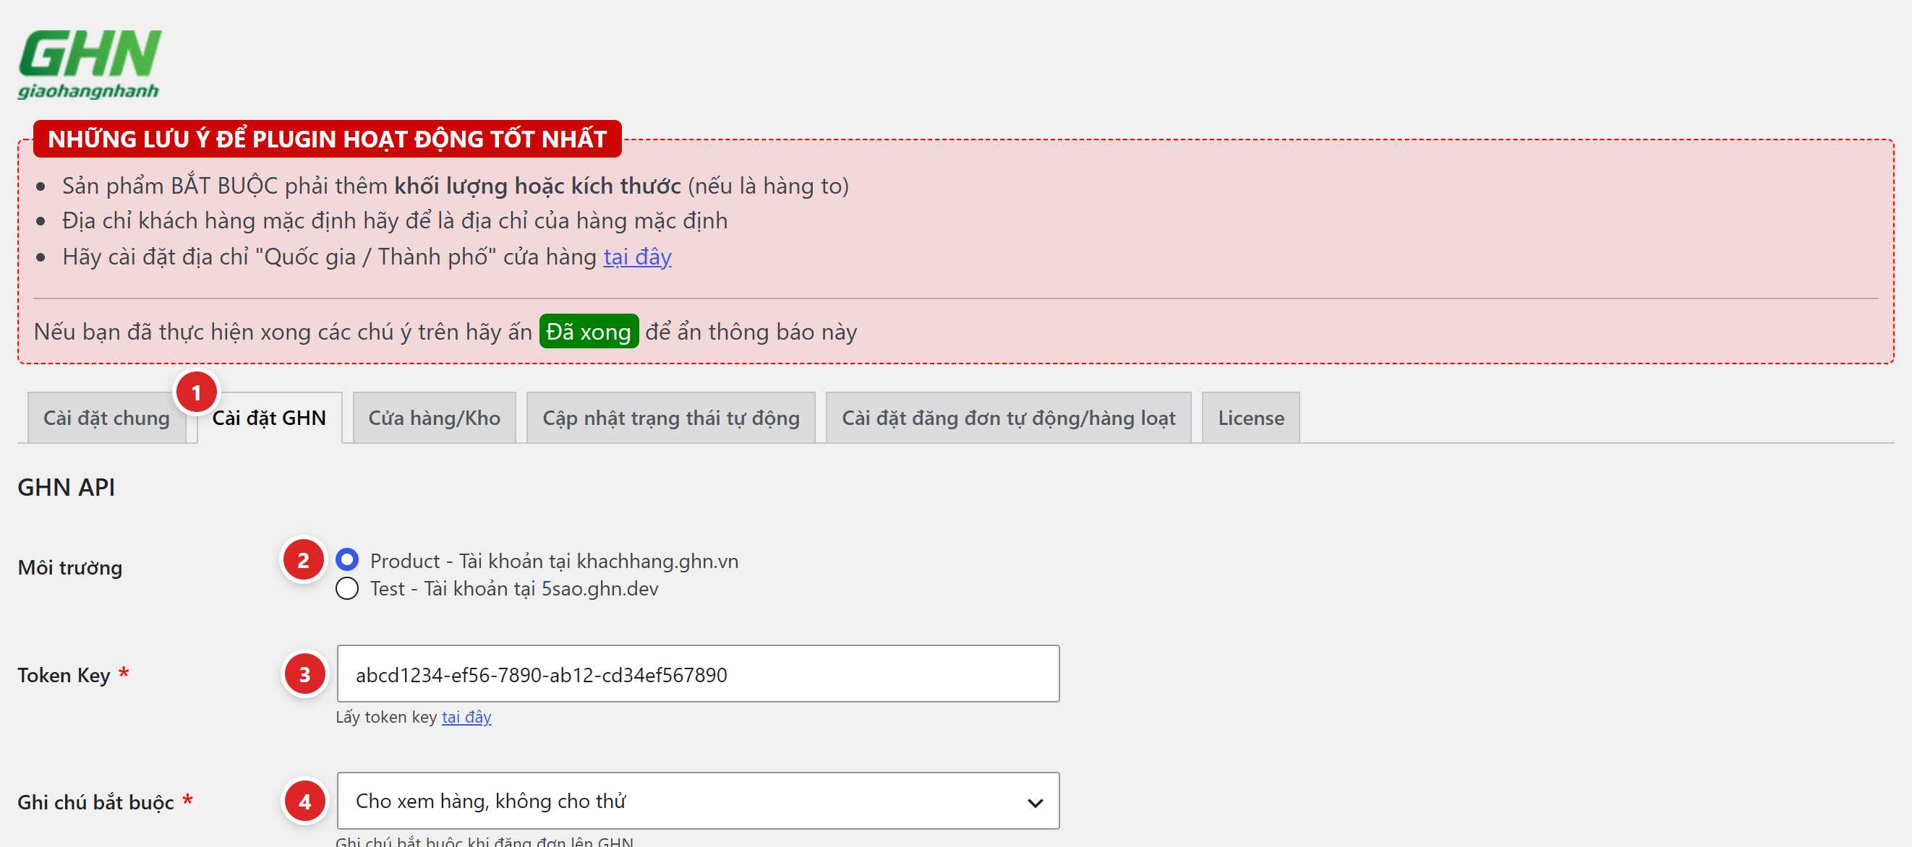Screen dimensions: 1912x847
Task: Open the 'tại đây' token key link
Action: (x=466, y=716)
